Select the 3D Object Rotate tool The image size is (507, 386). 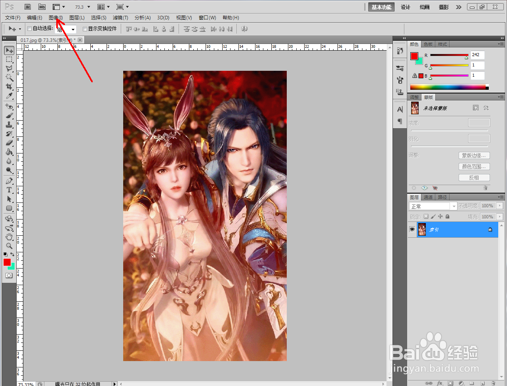coord(9,219)
